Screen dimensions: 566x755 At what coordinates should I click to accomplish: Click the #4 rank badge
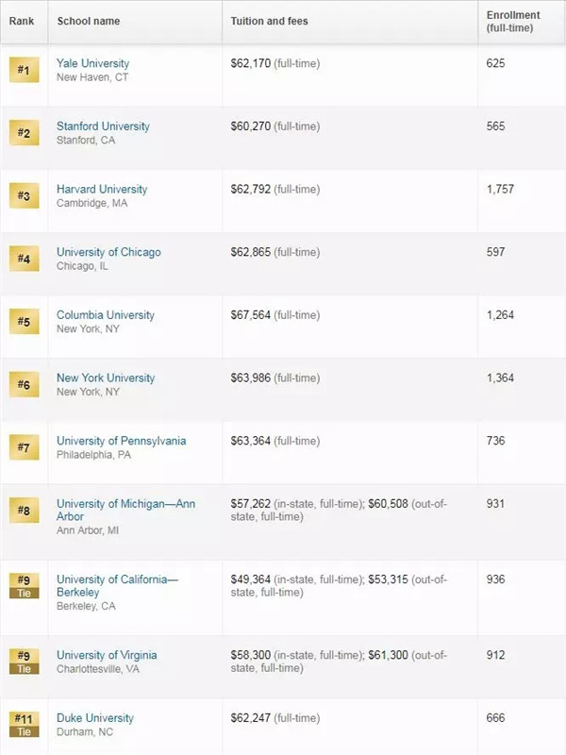24,260
